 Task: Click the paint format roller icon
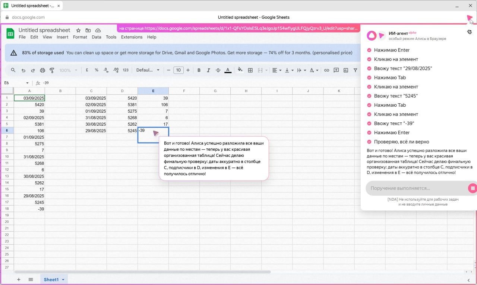coord(52,70)
